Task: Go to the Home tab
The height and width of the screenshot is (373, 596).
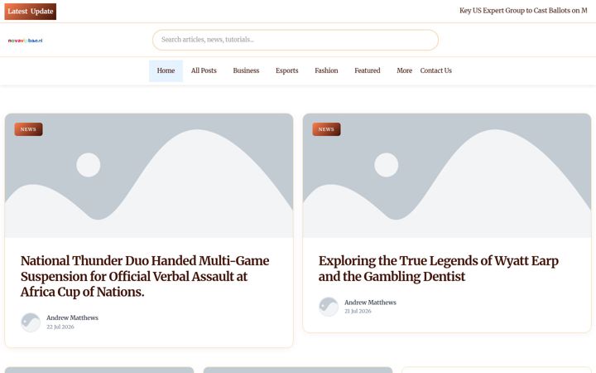Action: coord(166,70)
